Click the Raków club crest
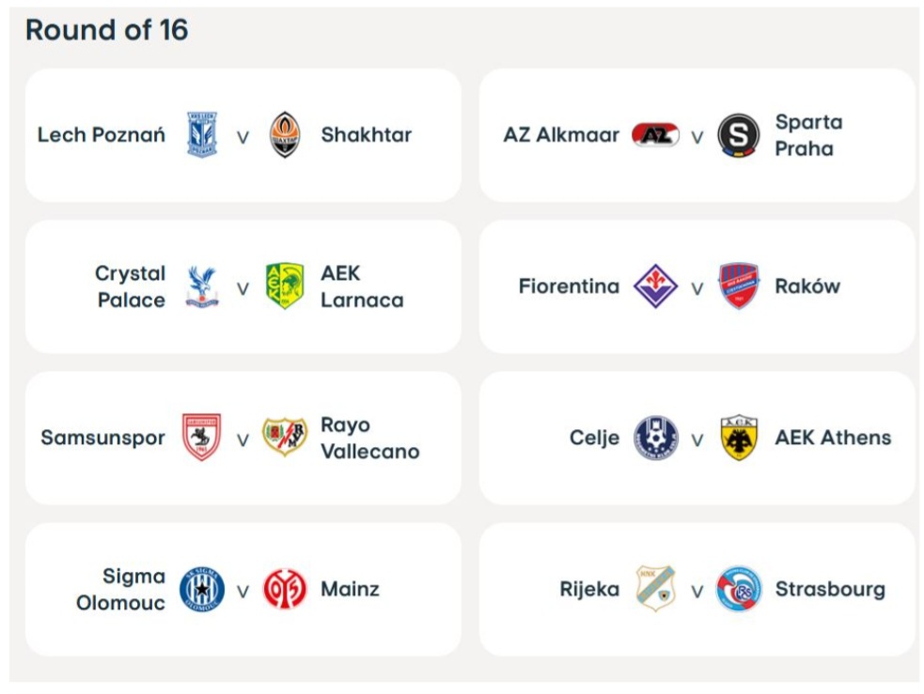This screenshot has width=924, height=694. point(739,286)
